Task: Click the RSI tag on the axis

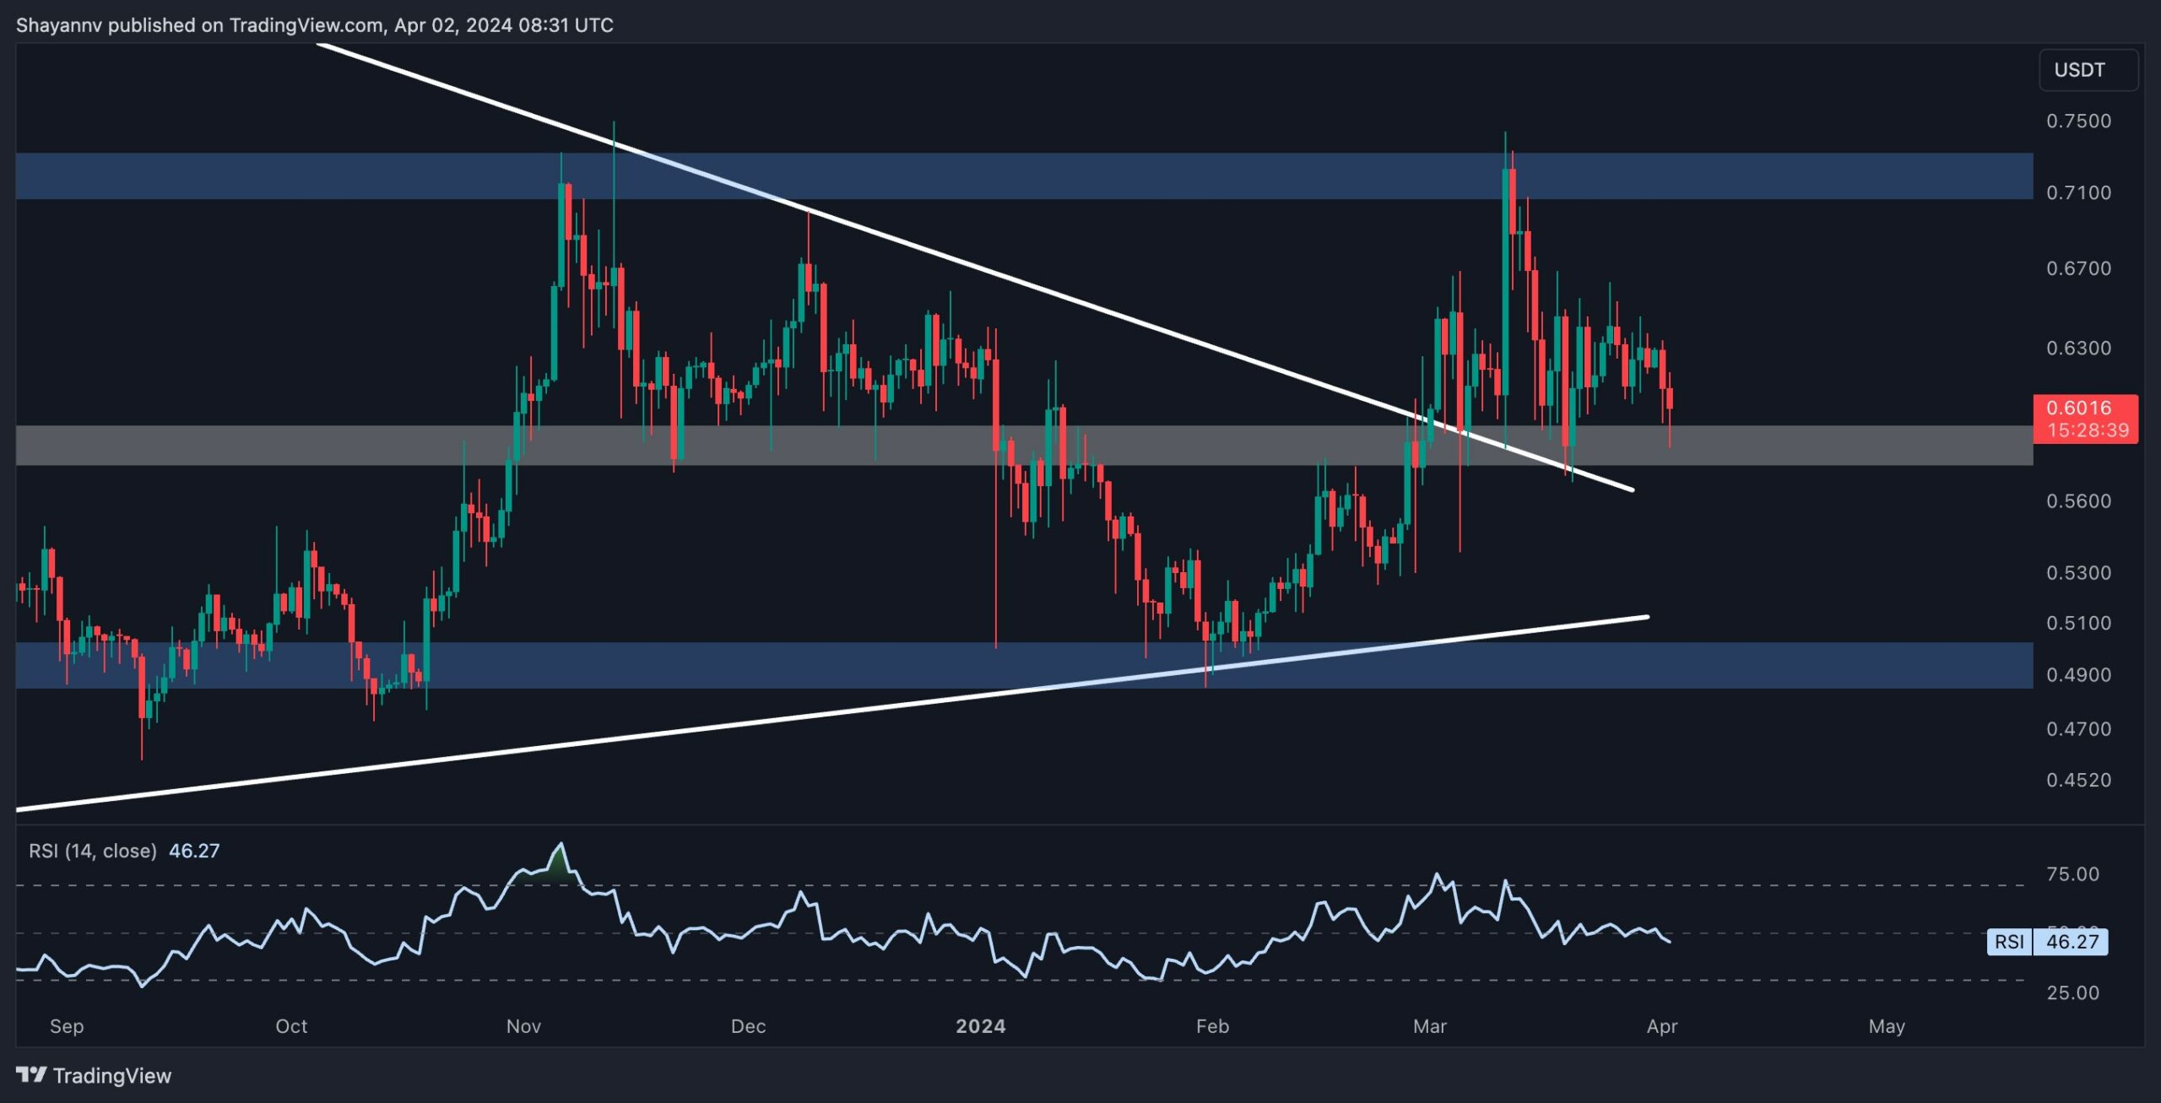Action: (2010, 942)
